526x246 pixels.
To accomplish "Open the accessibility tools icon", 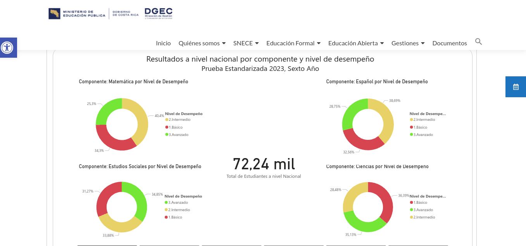I will (7, 48).
